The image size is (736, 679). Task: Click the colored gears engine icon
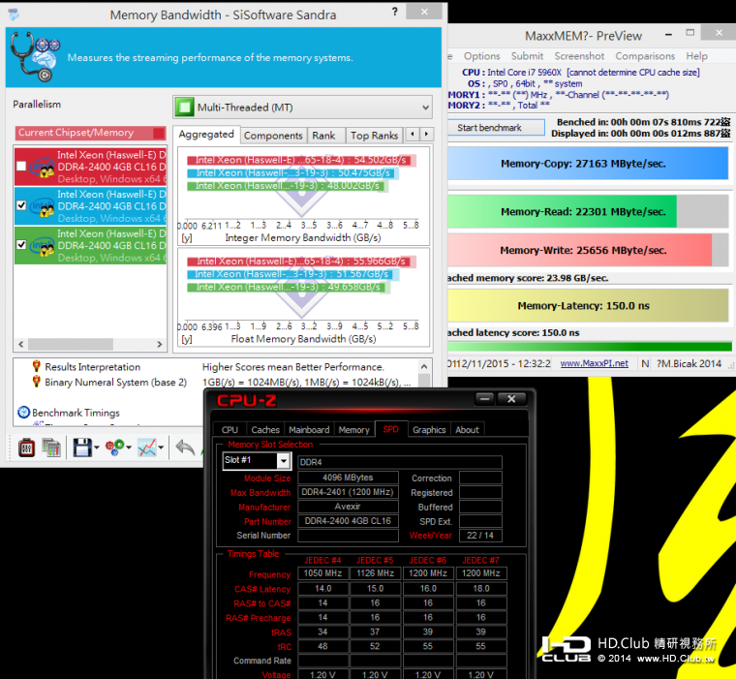click(x=115, y=448)
